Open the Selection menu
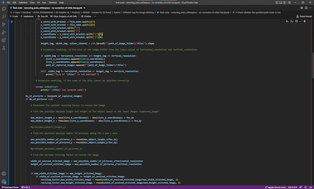314x189 pixels. 23,3
